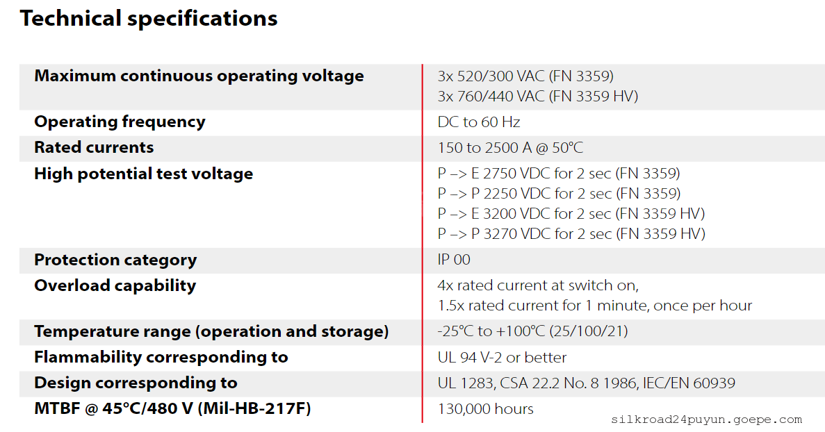Viewport: 825px width, 432px height.
Task: Select the 3x 760/440 VAC (FN 3359 HV) value
Action: pos(537,97)
